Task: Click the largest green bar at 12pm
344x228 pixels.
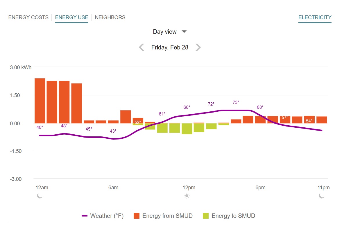Action: tap(187, 129)
